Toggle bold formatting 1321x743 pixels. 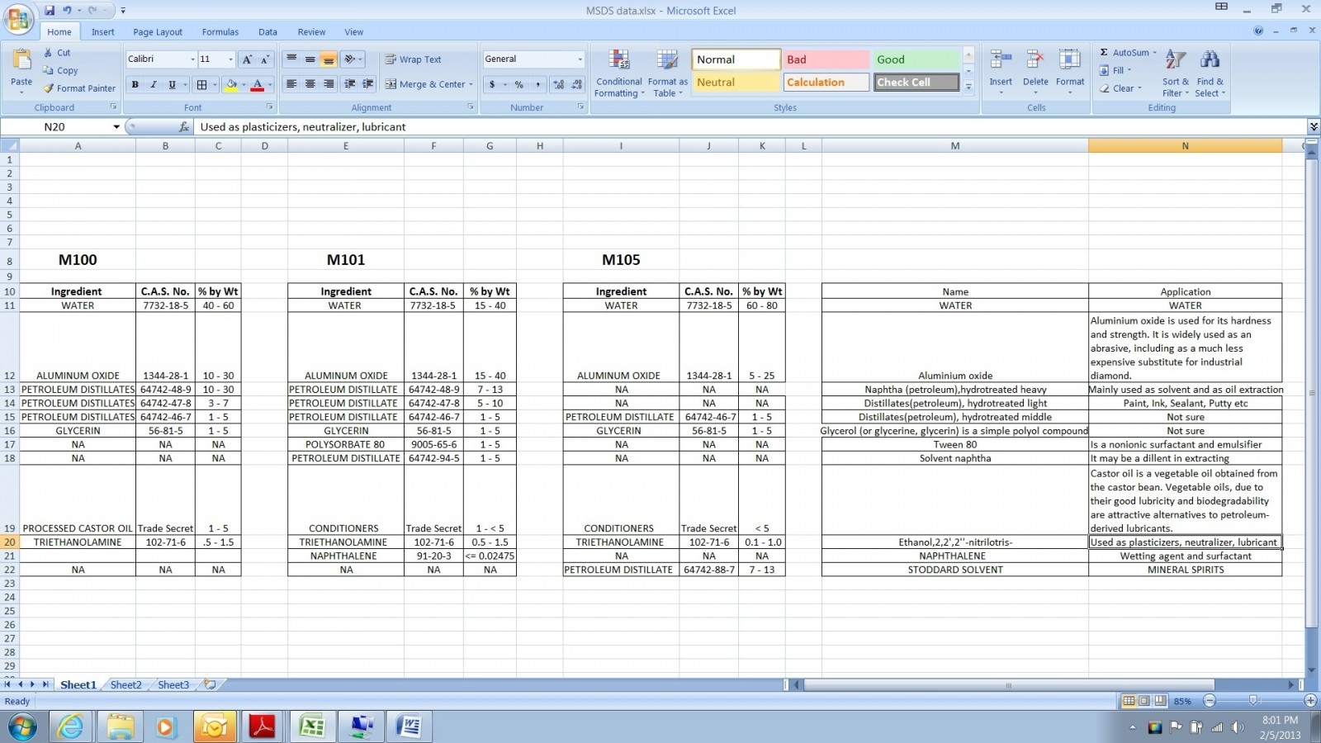point(135,84)
